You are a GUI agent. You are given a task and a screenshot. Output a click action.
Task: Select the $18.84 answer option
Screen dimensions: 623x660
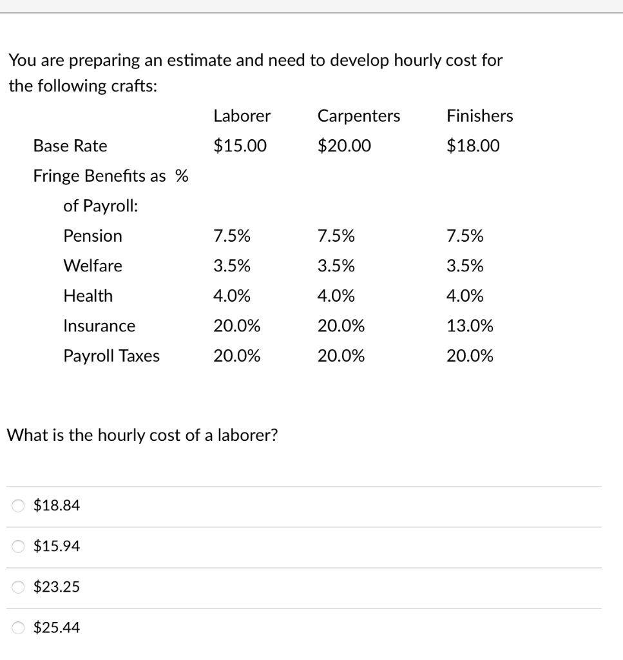pos(16,506)
